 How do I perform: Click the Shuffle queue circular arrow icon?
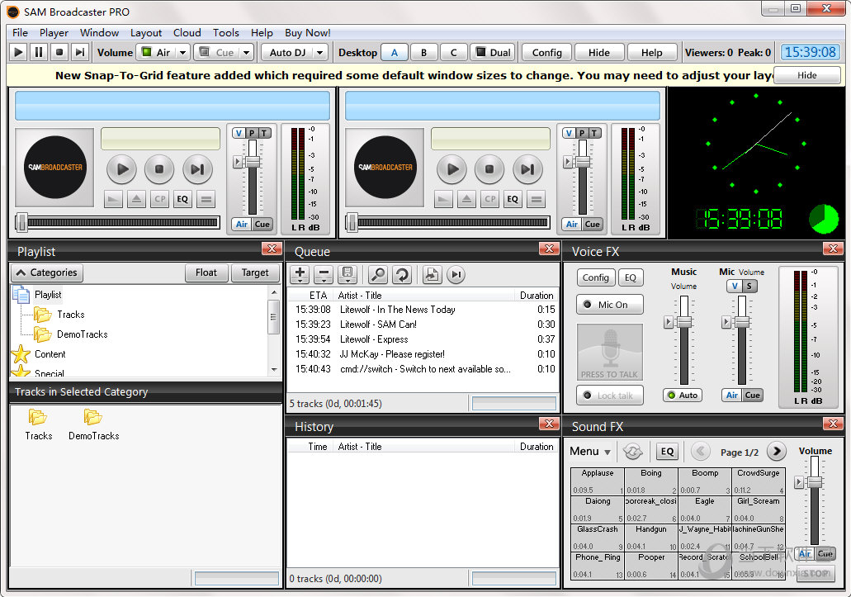[x=402, y=275]
